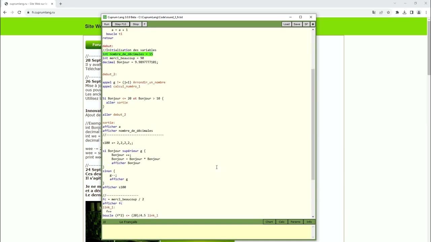This screenshot has height=242, width=431.
Task: Click the share page icon
Action: pyautogui.click(x=381, y=12)
